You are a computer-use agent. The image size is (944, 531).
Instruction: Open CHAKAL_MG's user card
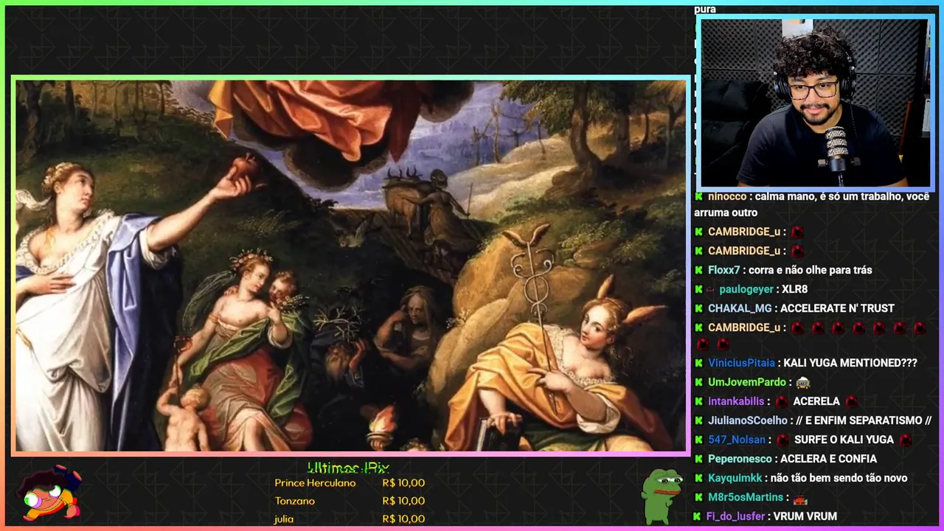click(740, 308)
